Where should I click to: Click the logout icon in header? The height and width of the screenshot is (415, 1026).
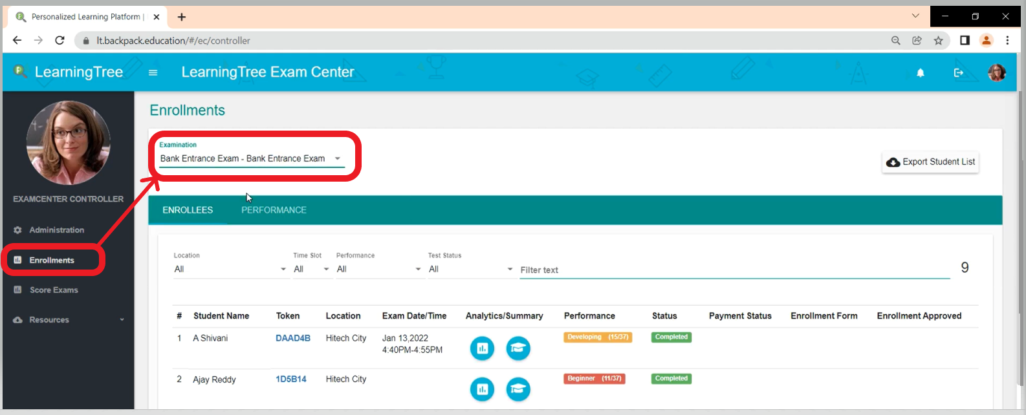(958, 73)
